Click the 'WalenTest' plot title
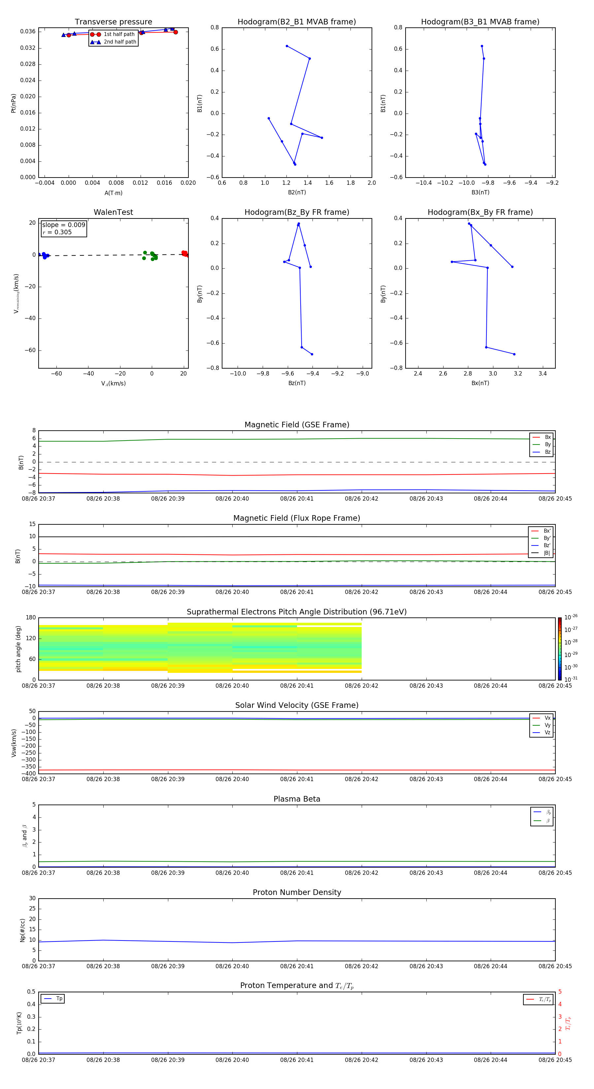Image resolution: width=594 pixels, height=1089 pixels. click(x=113, y=212)
